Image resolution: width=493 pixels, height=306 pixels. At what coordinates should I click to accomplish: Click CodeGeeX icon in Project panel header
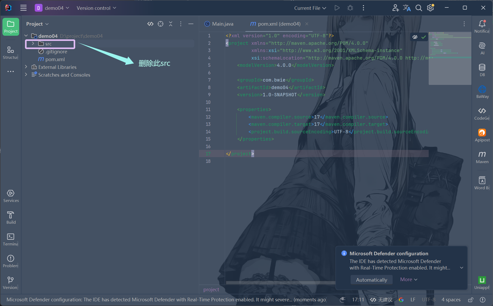(150, 24)
